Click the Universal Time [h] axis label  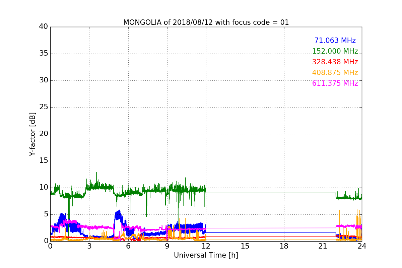(x=206, y=255)
